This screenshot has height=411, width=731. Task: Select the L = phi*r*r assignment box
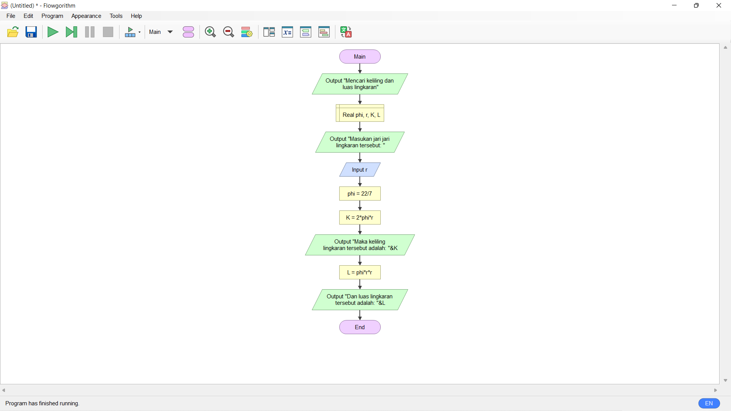[x=360, y=272]
